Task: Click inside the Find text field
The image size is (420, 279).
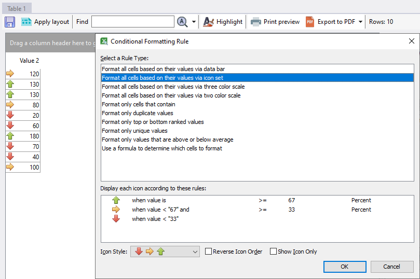Action: (x=133, y=22)
